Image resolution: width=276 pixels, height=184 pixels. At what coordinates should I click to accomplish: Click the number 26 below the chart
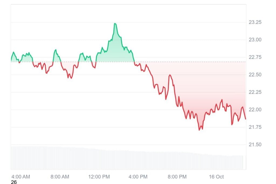[14, 182]
